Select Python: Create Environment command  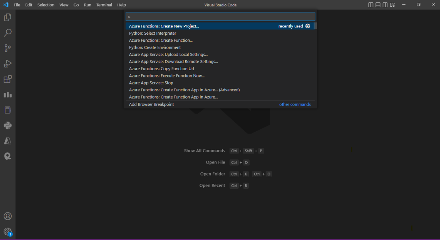[220, 47]
